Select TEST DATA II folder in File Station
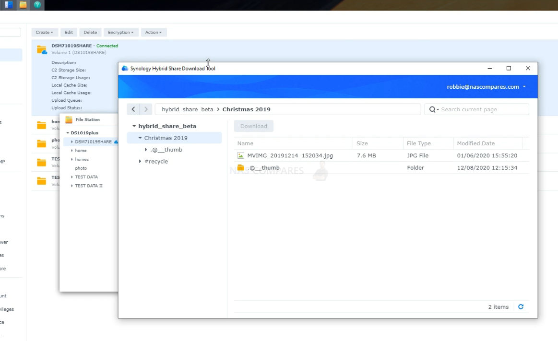 click(x=89, y=186)
